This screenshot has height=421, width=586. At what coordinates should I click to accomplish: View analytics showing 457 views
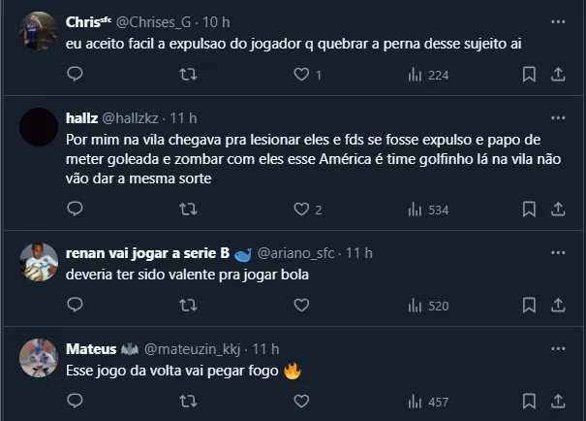pos(427,402)
